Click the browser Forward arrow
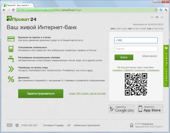The image size is (170, 133). 9,10
